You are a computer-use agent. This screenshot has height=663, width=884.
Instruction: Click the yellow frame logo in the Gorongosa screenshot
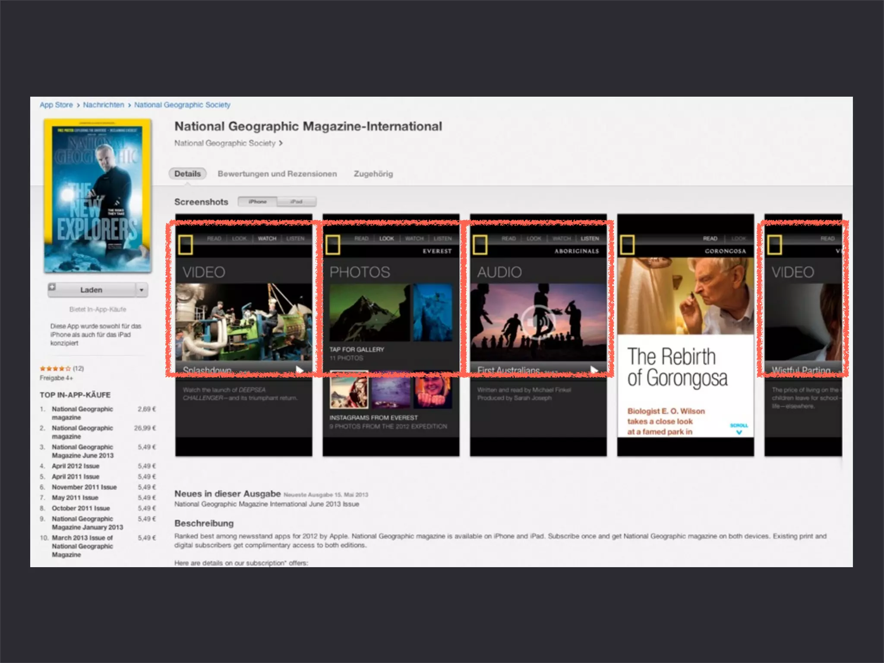click(627, 245)
